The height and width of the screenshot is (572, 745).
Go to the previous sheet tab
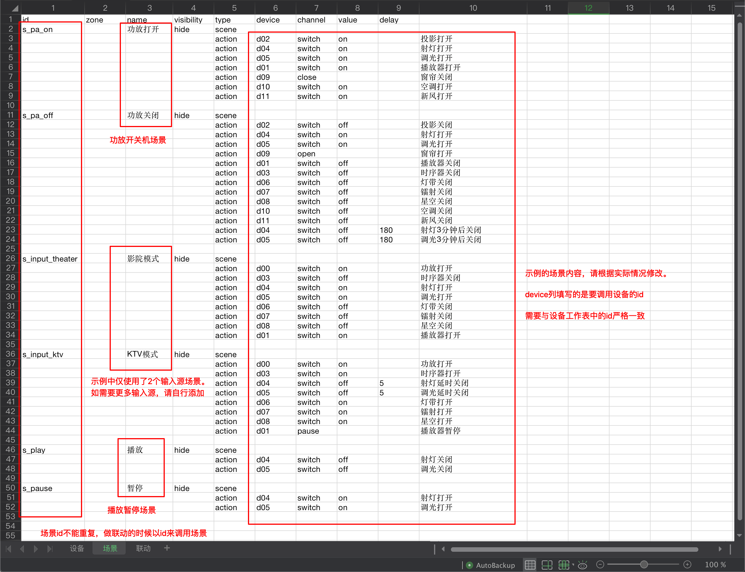click(22, 549)
